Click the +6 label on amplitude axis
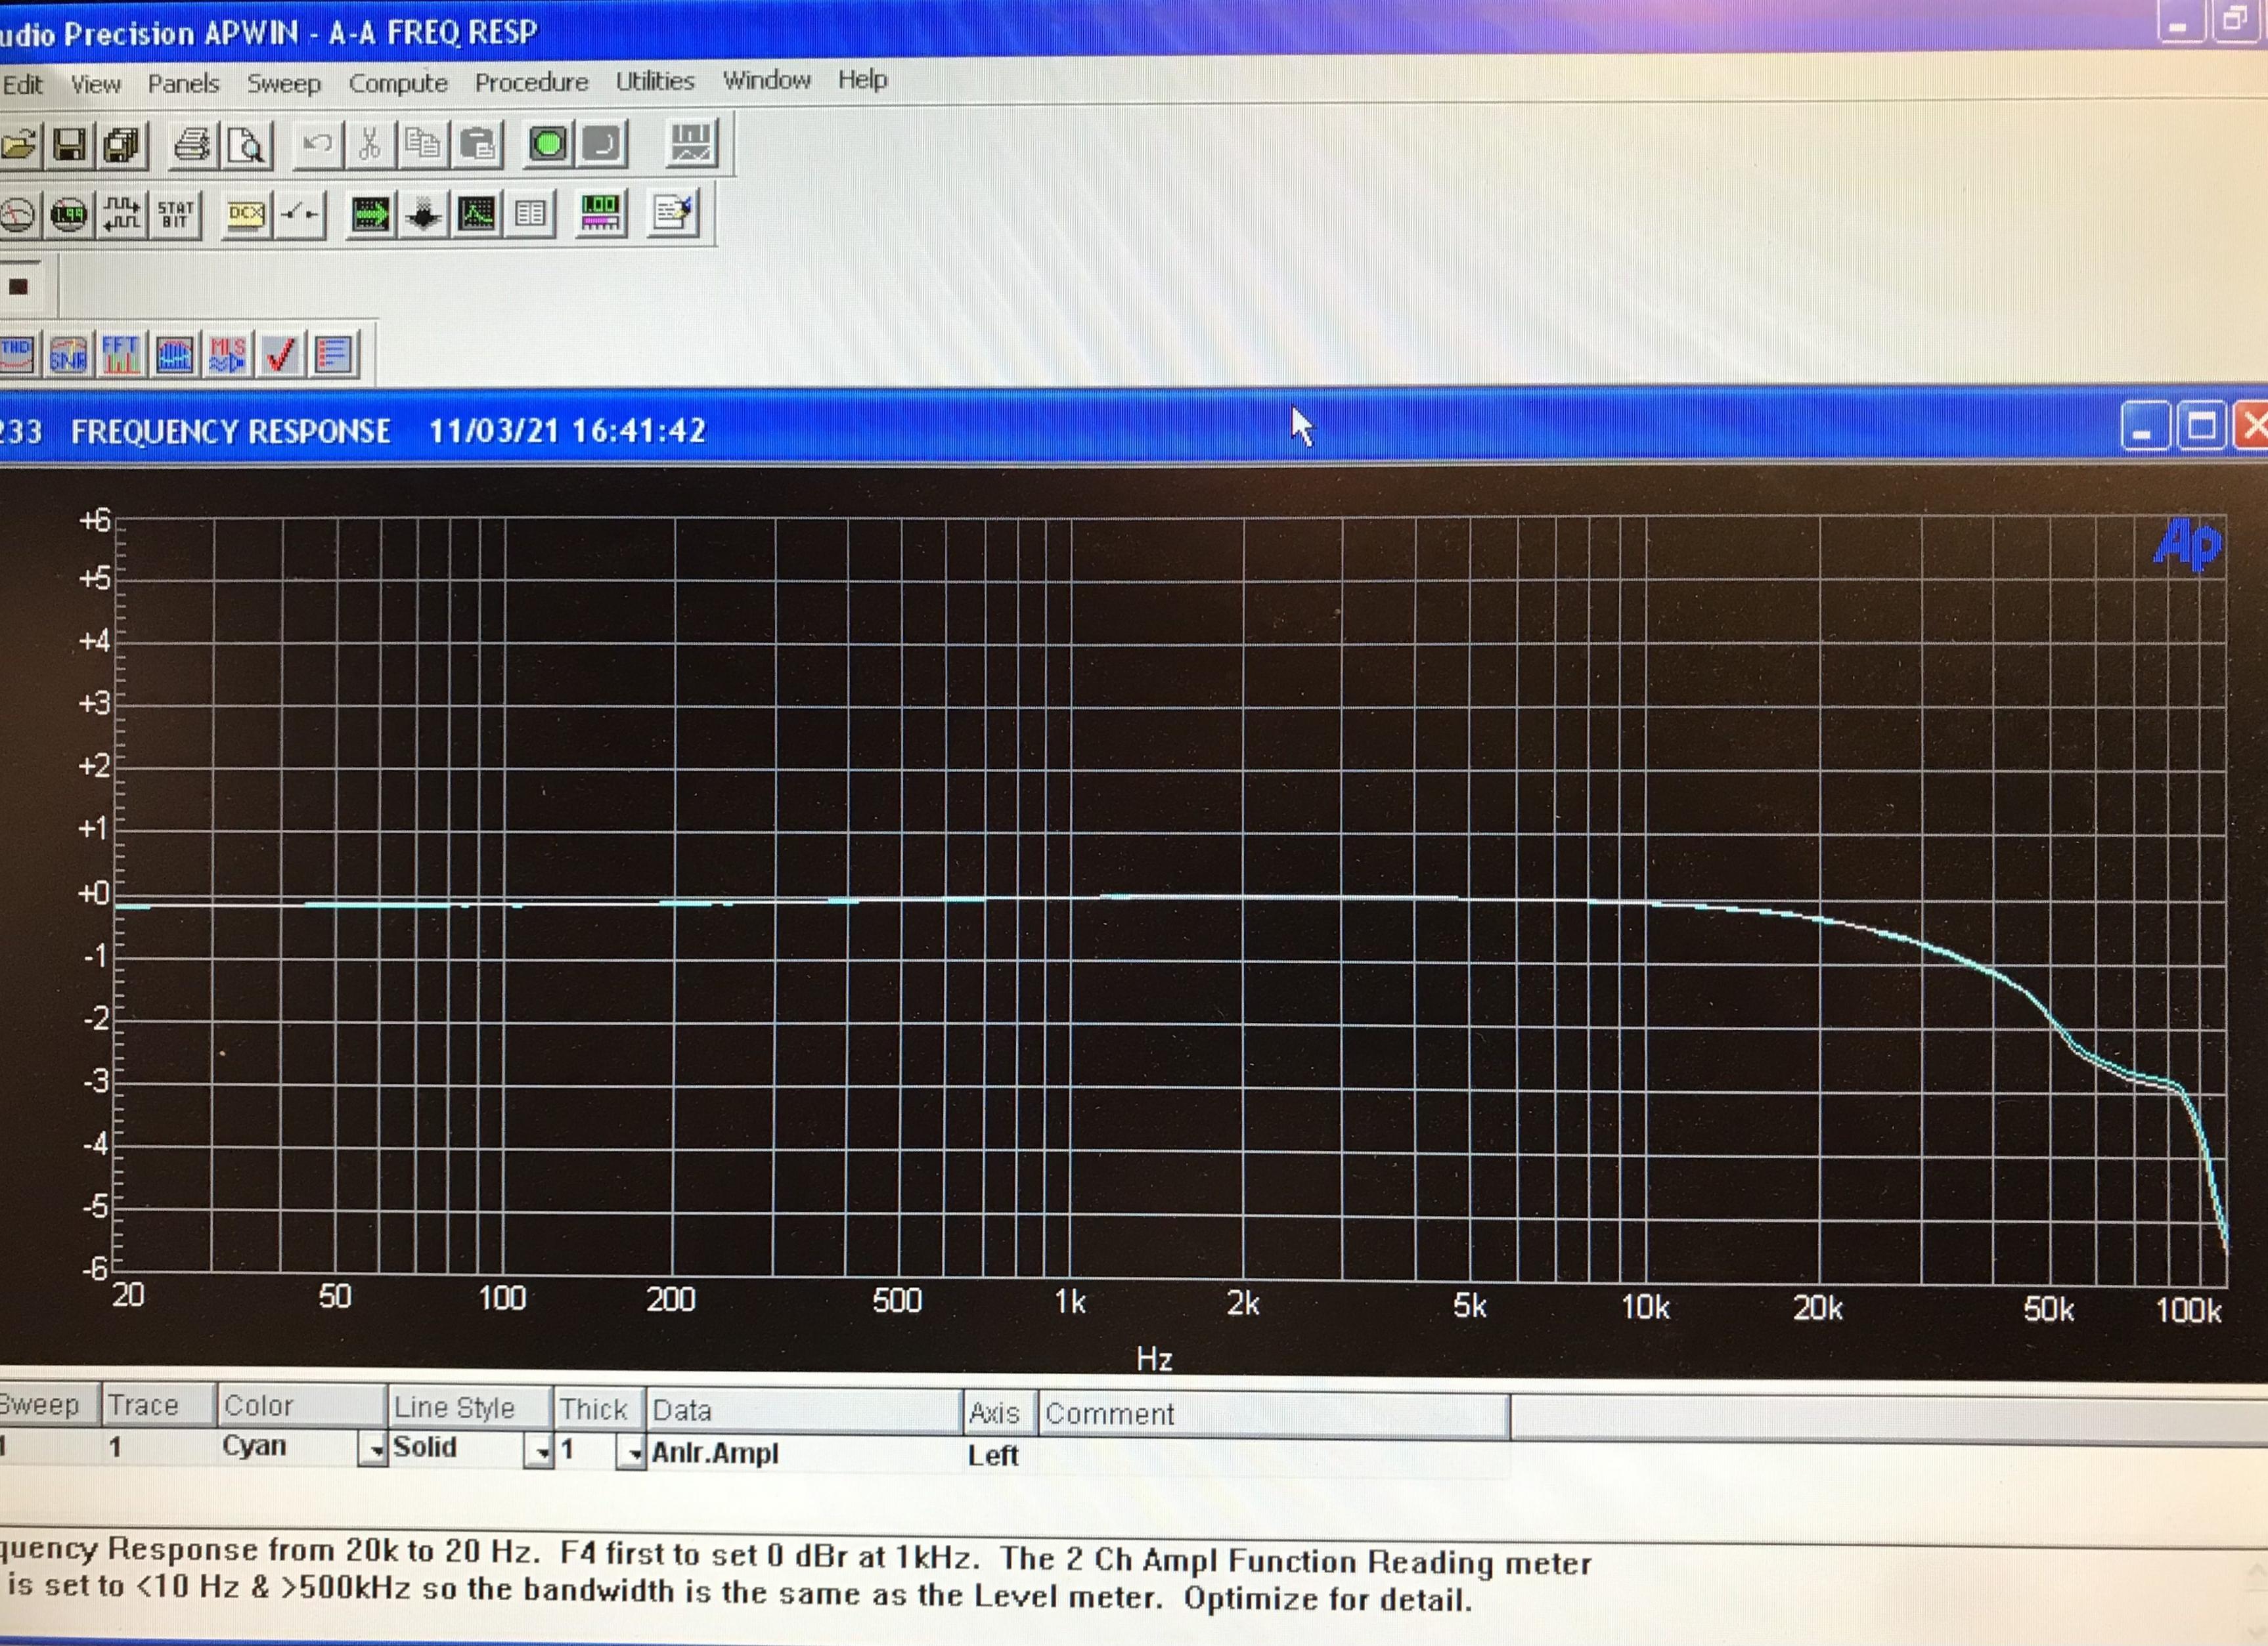The height and width of the screenshot is (1646, 2268). (95, 520)
